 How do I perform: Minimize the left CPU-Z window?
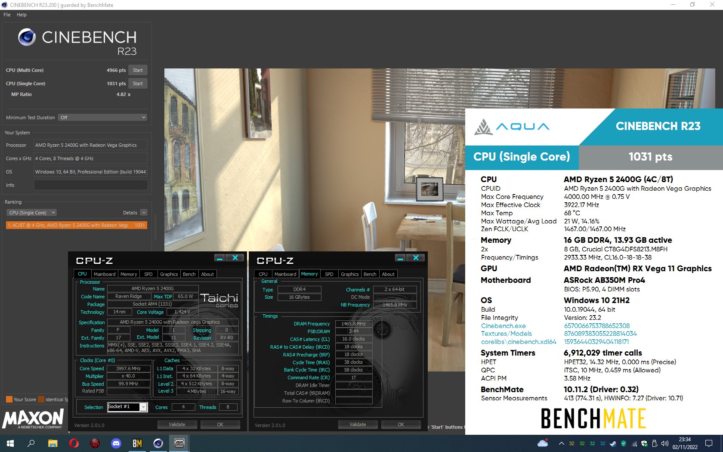pos(220,258)
